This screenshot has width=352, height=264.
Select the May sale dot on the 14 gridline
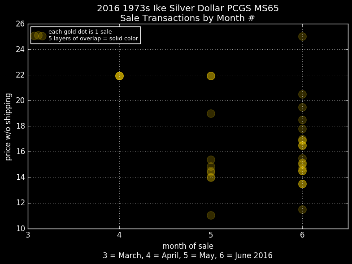(x=211, y=177)
